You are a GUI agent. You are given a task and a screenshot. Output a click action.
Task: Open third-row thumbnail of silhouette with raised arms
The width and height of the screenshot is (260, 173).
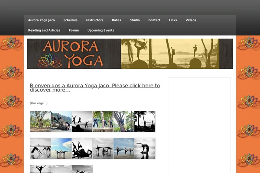[x=40, y=169]
